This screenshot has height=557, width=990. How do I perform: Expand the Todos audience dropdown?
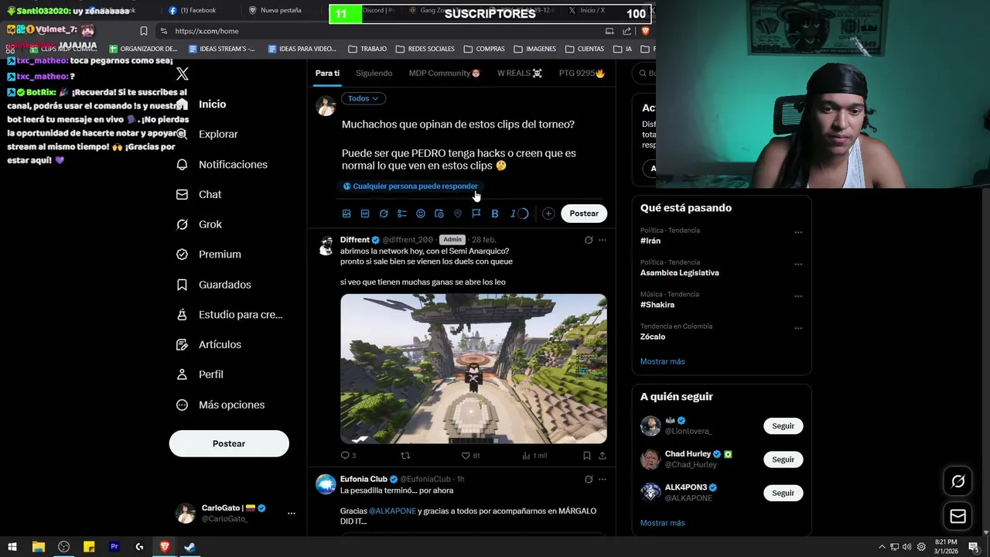364,98
